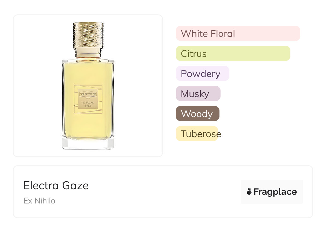Click the clear glass base of the bottle

point(88,144)
